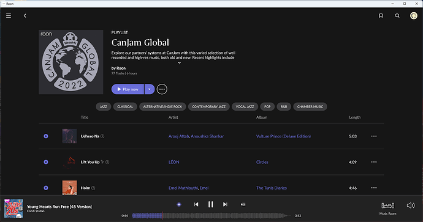Open playlist more options circle button
Image resolution: width=423 pixels, height=222 pixels.
162,89
